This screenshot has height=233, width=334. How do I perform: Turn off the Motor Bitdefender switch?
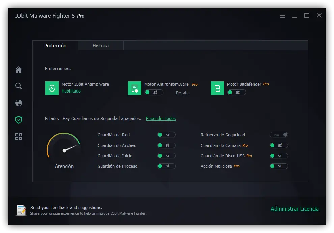click(x=236, y=92)
